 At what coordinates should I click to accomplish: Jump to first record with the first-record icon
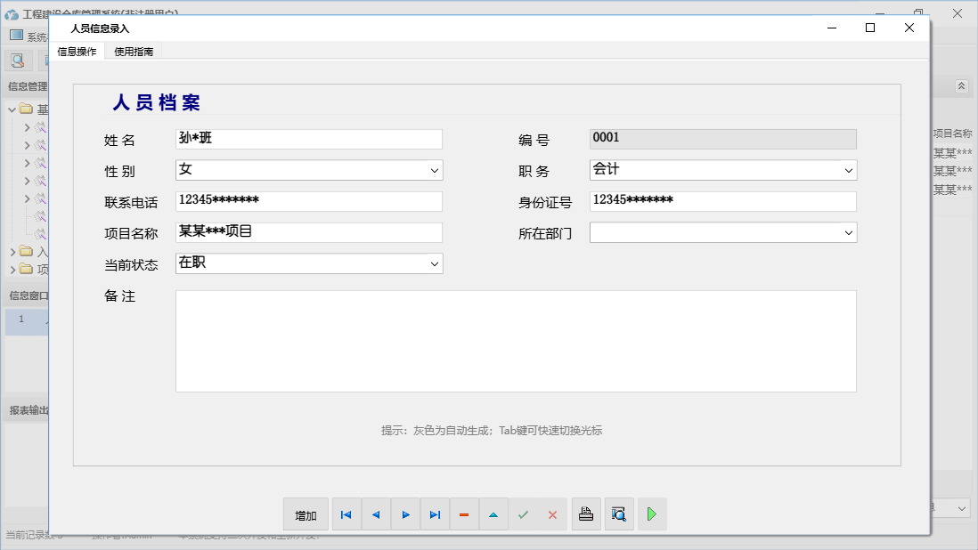click(346, 514)
